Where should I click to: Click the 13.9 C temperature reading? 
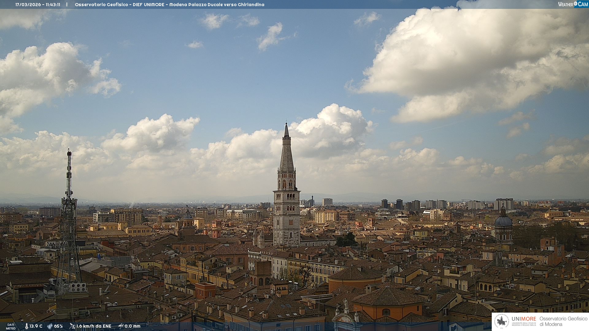[36, 326]
